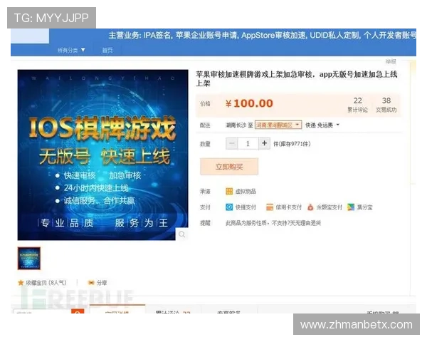Click the quantity input field
Screen dimensions: 427x342
coord(248,143)
